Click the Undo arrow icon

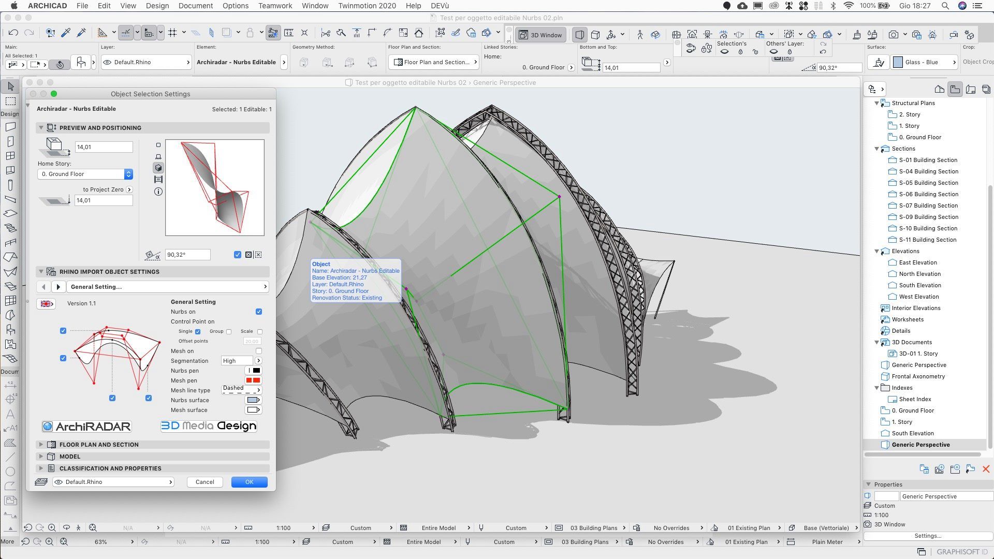[13, 33]
